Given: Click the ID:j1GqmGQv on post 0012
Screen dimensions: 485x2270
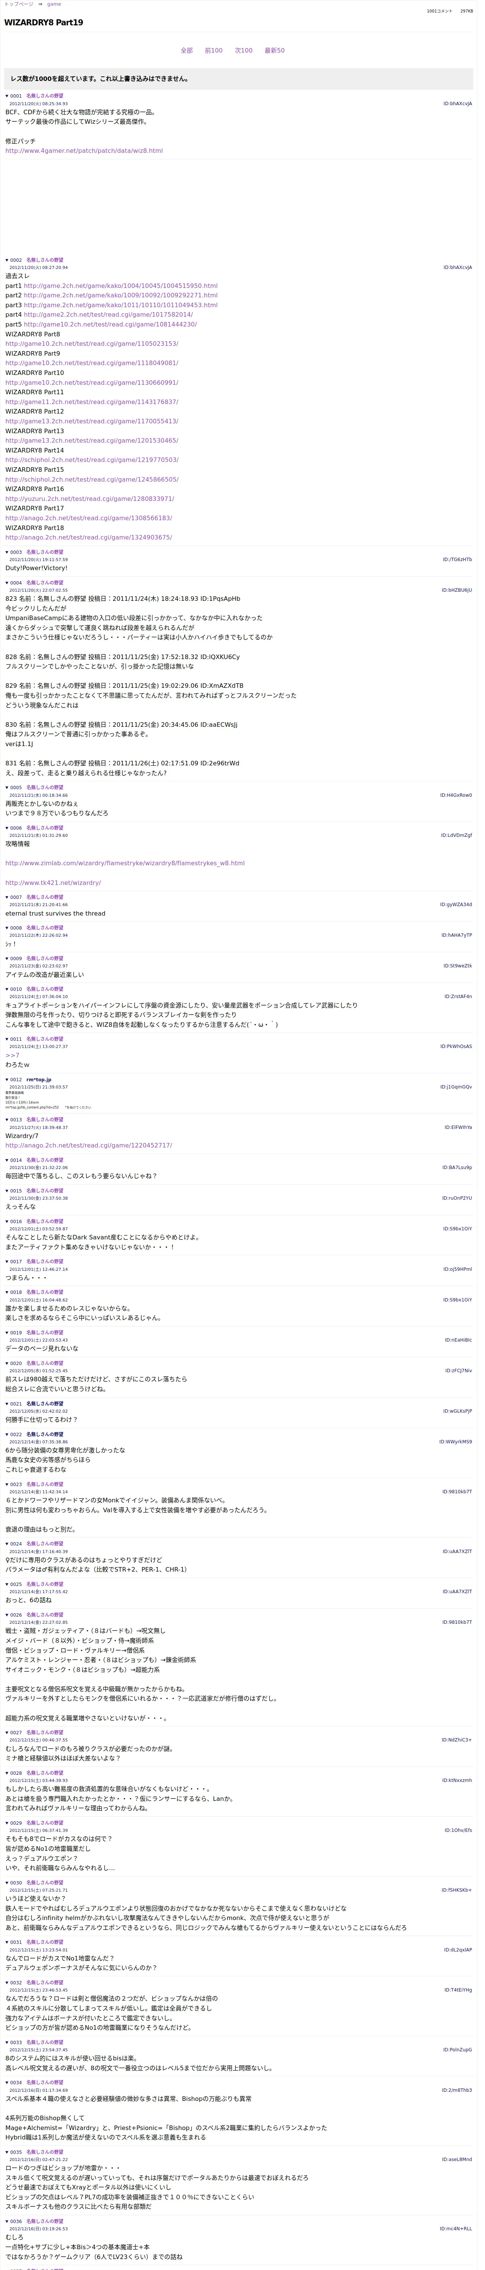Looking at the screenshot, I should (x=457, y=1087).
